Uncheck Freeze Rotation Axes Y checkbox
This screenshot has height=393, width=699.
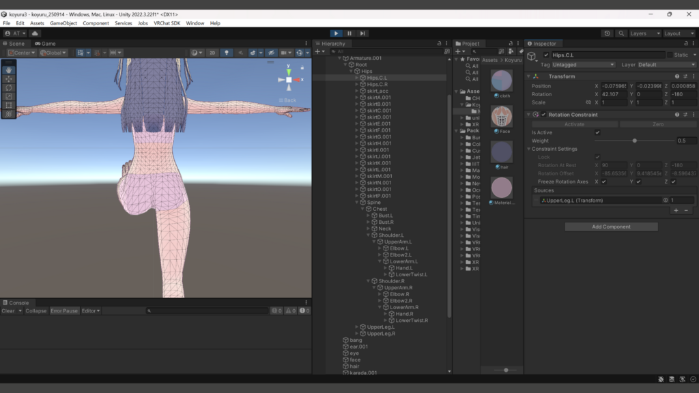[638, 181]
